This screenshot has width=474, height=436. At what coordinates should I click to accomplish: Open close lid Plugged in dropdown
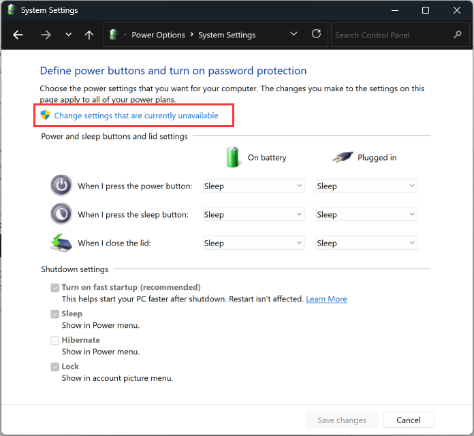point(366,243)
